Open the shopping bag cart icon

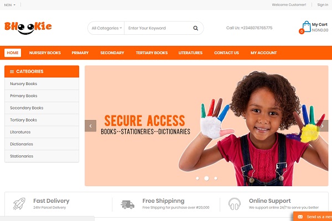coord(307,27)
